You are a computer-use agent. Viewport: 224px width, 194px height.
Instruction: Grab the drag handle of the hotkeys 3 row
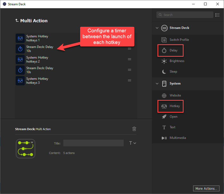pyautogui.click(x=130, y=81)
